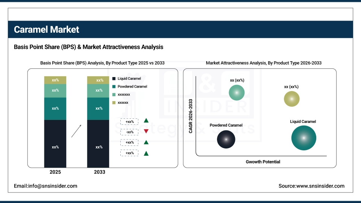Click the Liquid Caramel legend swatch
The image size is (361, 203).
click(x=114, y=79)
